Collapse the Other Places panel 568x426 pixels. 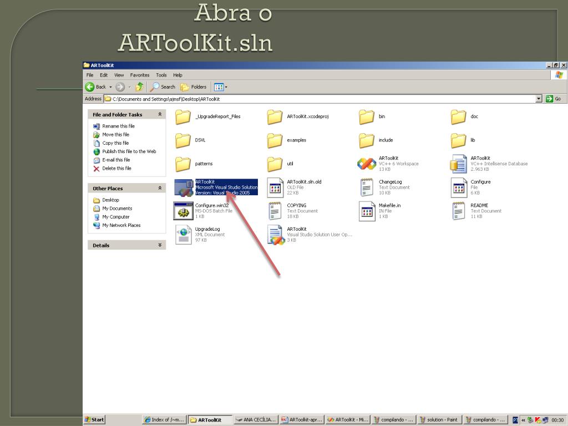(160, 188)
